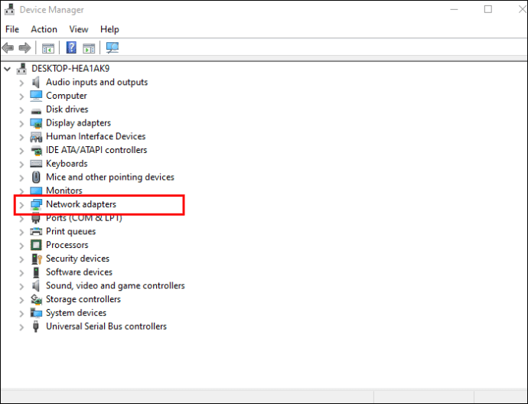The width and height of the screenshot is (528, 404).
Task: Expand the Display adapters chevron
Action: pyautogui.click(x=21, y=123)
